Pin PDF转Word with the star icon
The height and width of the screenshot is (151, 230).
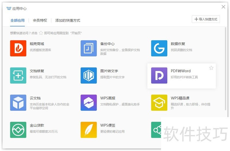pos(211,68)
